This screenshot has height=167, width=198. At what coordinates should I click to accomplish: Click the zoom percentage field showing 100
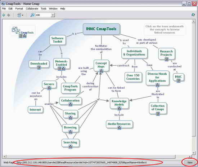click(44, 15)
